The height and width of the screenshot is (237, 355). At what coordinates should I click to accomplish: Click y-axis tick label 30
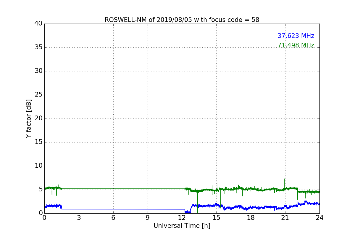(x=38, y=71)
